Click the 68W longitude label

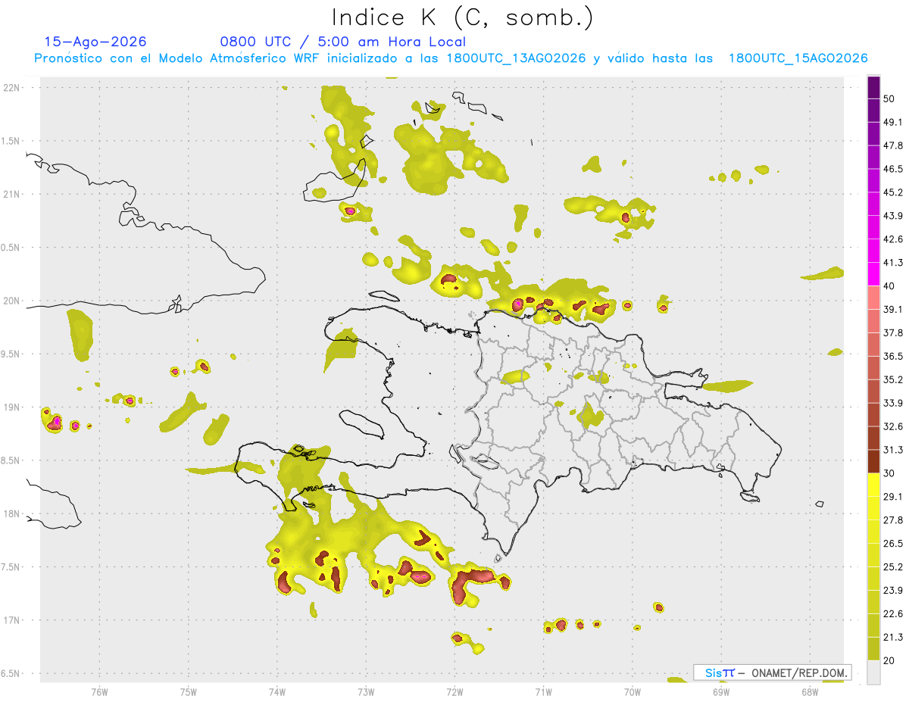(810, 691)
